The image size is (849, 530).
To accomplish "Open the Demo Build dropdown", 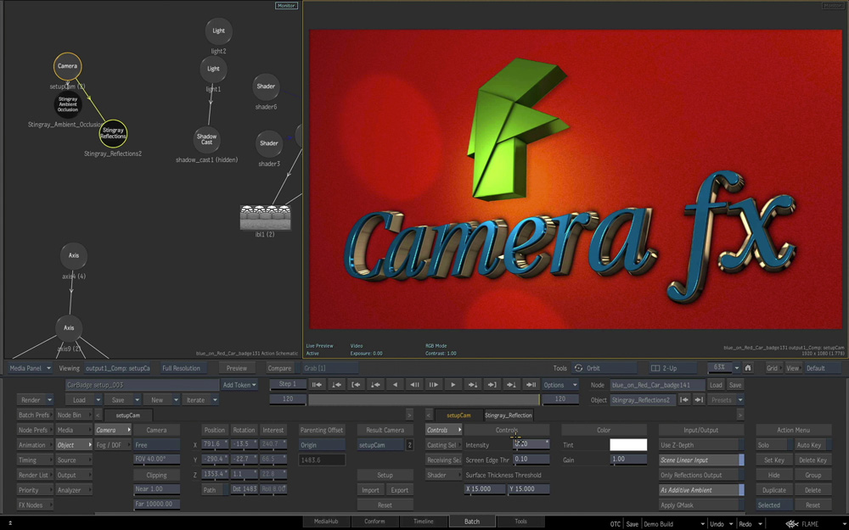I will pos(673,524).
